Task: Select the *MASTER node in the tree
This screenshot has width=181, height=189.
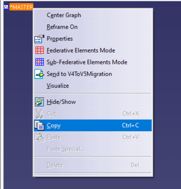Action: [x=21, y=7]
